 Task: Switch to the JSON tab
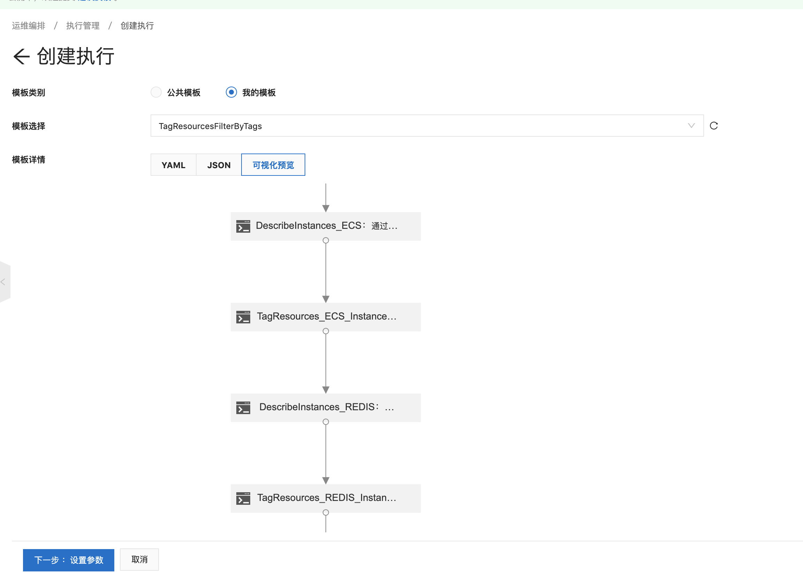pyautogui.click(x=219, y=165)
